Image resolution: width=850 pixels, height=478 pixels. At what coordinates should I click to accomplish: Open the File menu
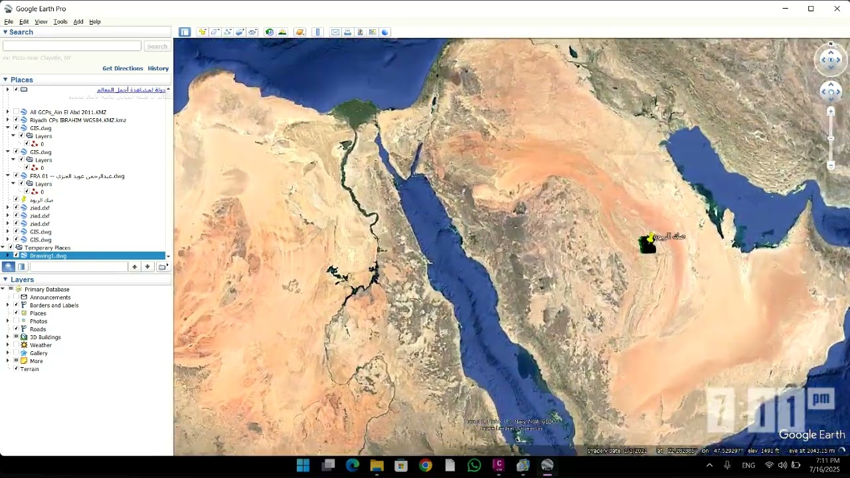(x=9, y=22)
